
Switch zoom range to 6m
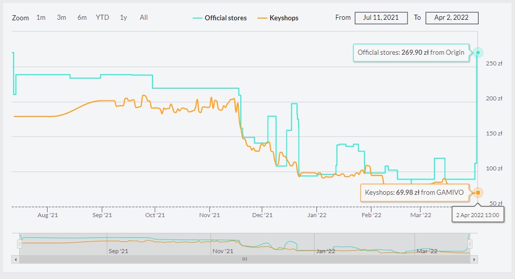pos(82,17)
